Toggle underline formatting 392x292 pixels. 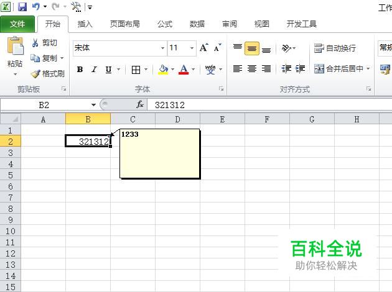tap(108, 70)
